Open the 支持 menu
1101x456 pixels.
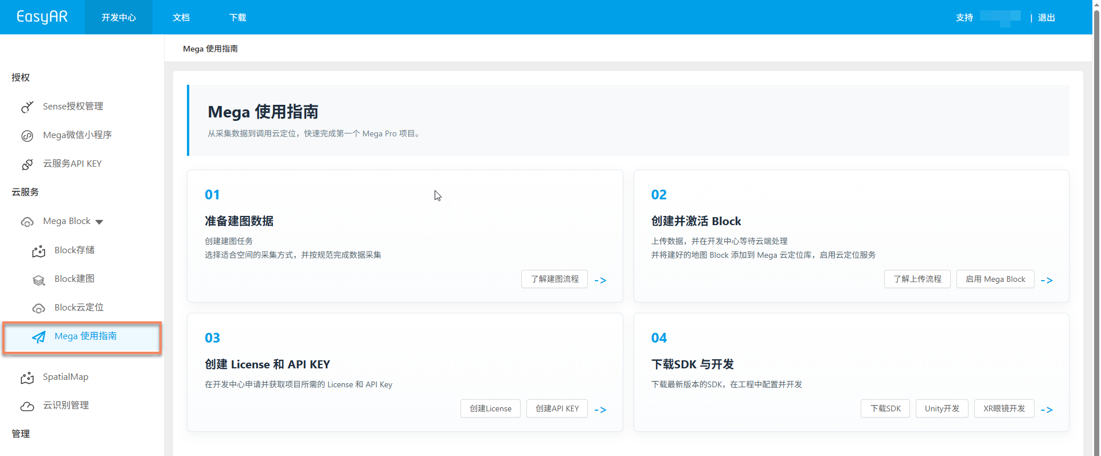coord(965,17)
